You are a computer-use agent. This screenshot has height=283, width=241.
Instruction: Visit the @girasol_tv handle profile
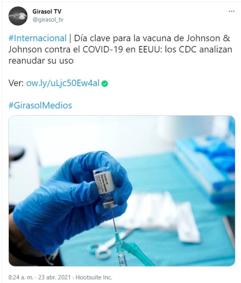[48, 20]
